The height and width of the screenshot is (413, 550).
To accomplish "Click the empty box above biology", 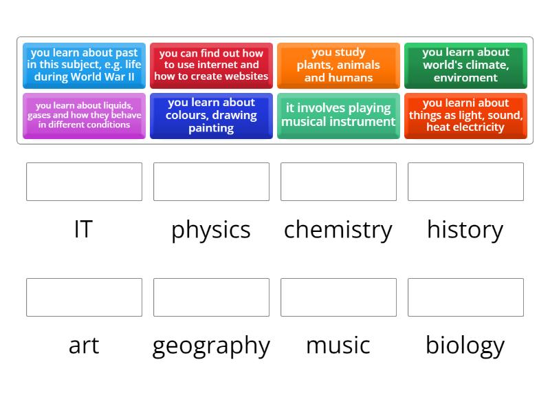I will tap(465, 297).
